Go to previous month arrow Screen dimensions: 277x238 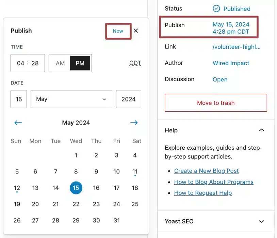[18, 123]
